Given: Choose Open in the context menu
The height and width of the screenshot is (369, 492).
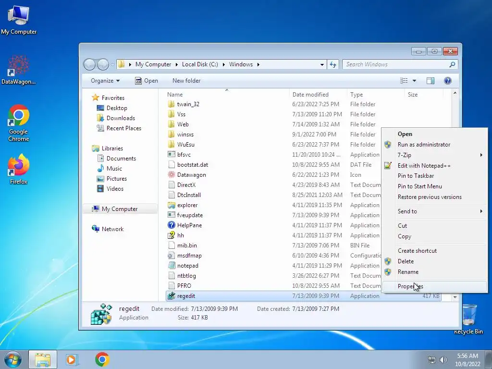Looking at the screenshot, I should point(434,134).
